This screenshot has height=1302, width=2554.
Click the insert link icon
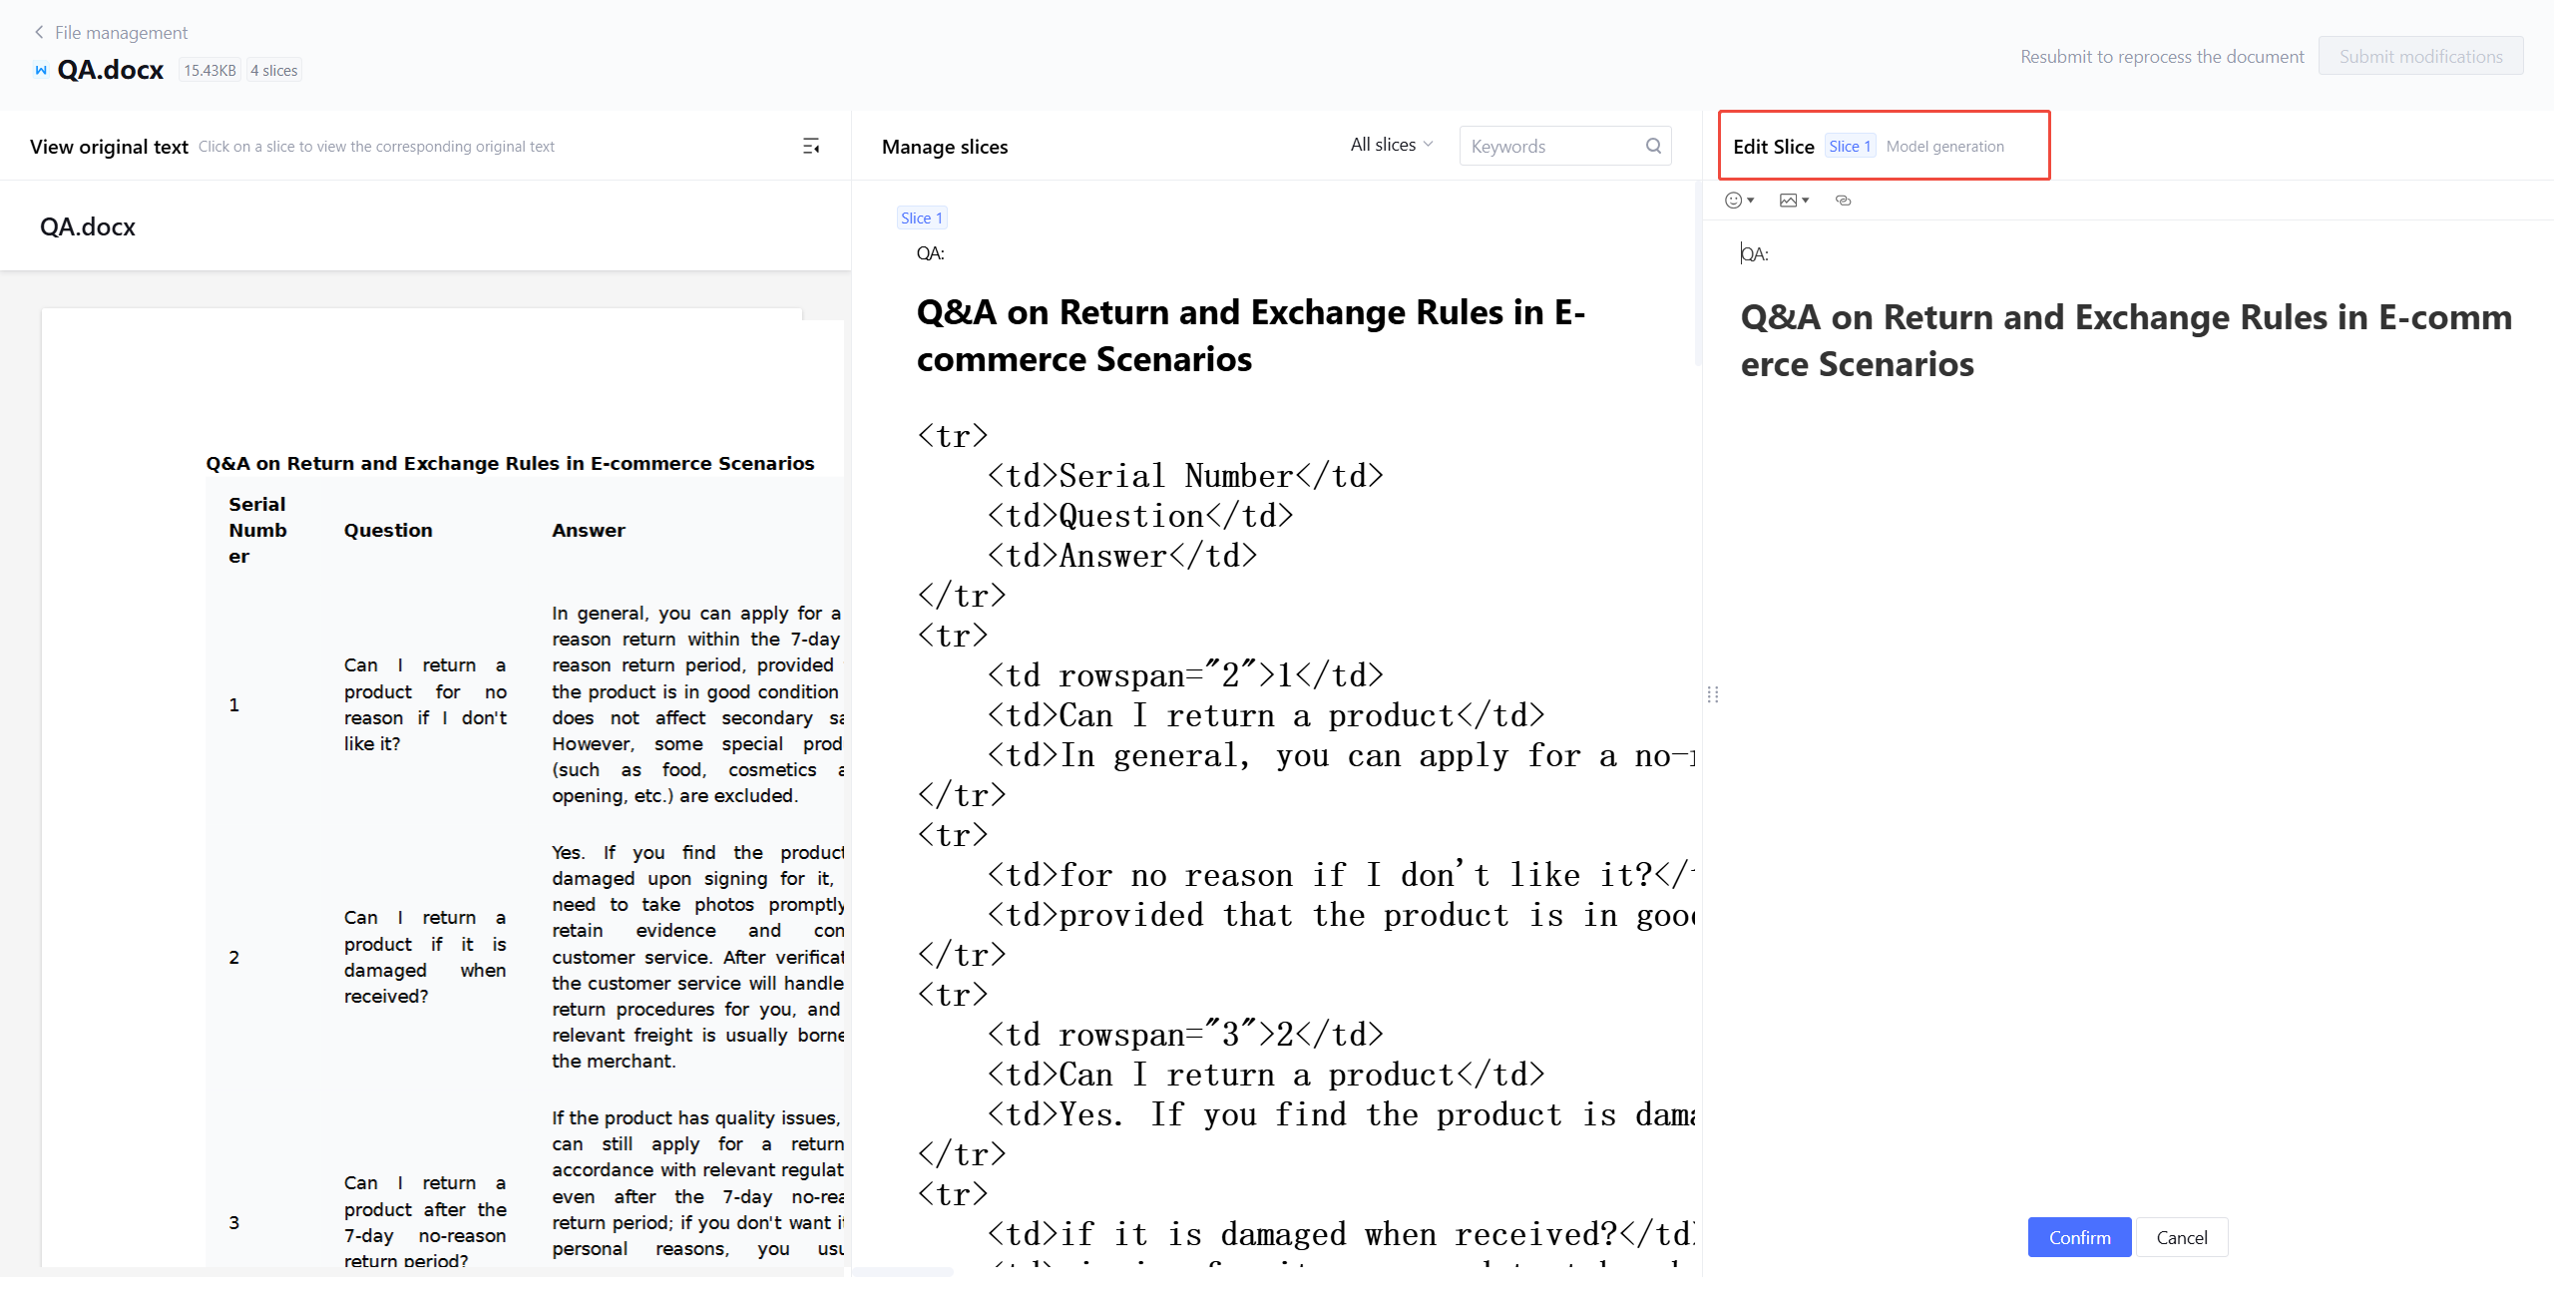click(x=1843, y=201)
